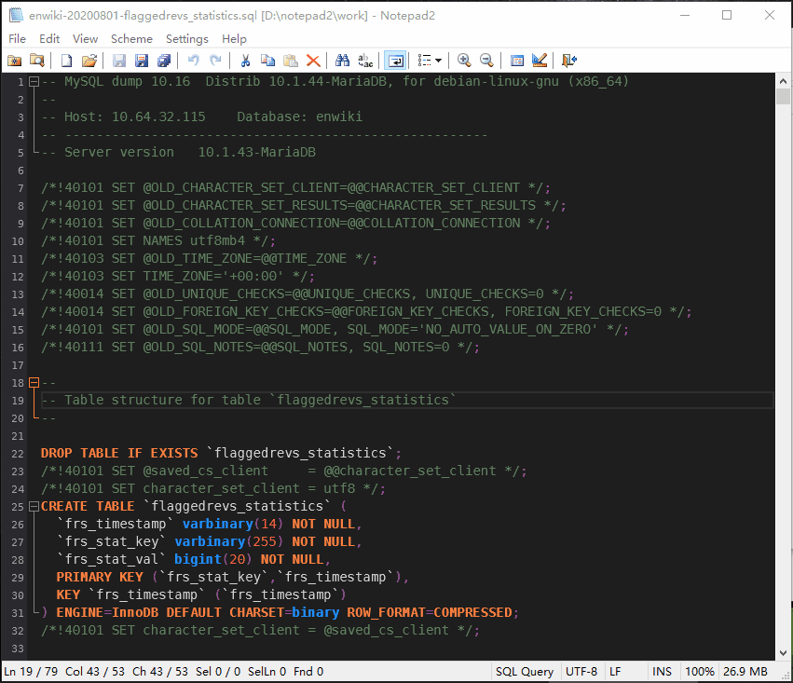Click the redo arrow button

(217, 60)
